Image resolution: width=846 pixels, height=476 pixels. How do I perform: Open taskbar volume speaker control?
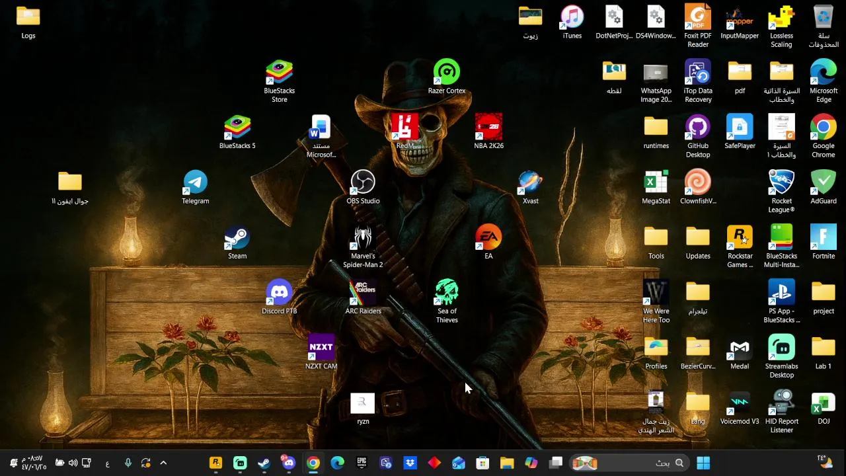coord(73,463)
